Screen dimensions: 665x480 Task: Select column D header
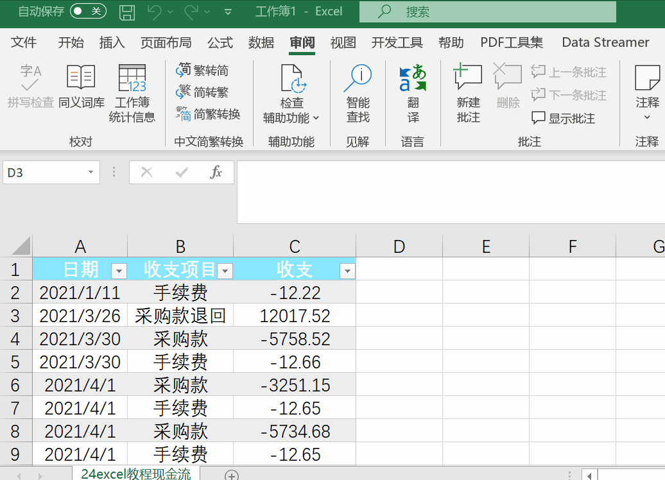[399, 246]
